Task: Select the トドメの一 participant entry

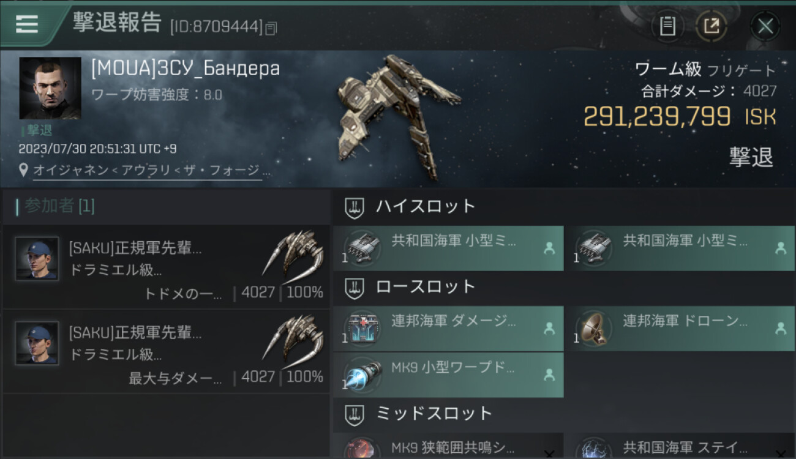Action: click(x=167, y=267)
